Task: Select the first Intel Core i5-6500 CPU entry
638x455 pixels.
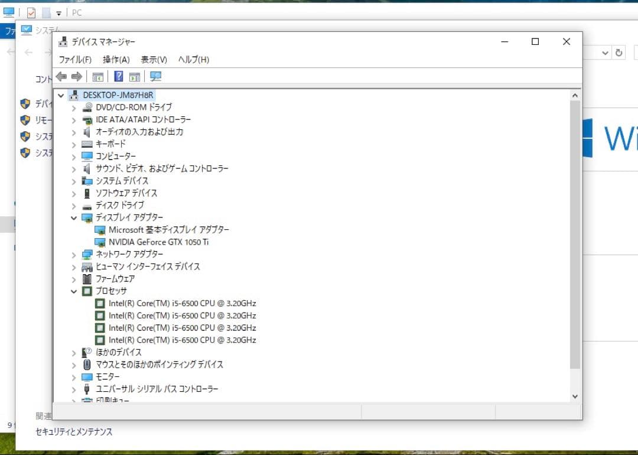Action: [183, 304]
